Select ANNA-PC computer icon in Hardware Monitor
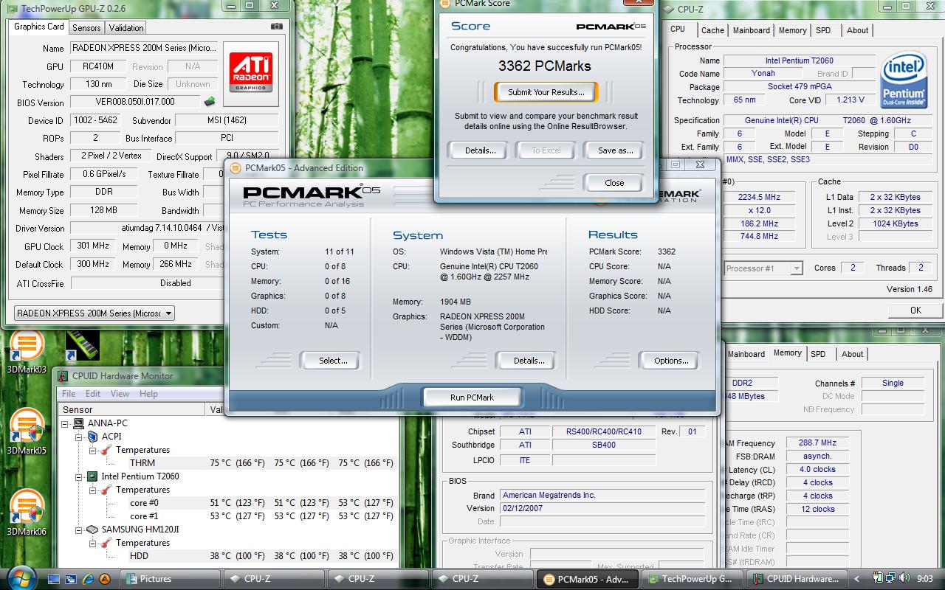The width and height of the screenshot is (945, 590). pos(78,423)
